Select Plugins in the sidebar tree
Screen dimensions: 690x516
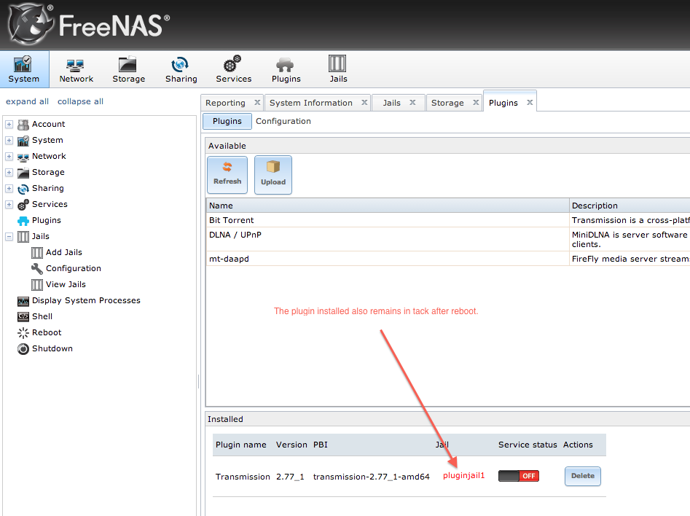(46, 220)
